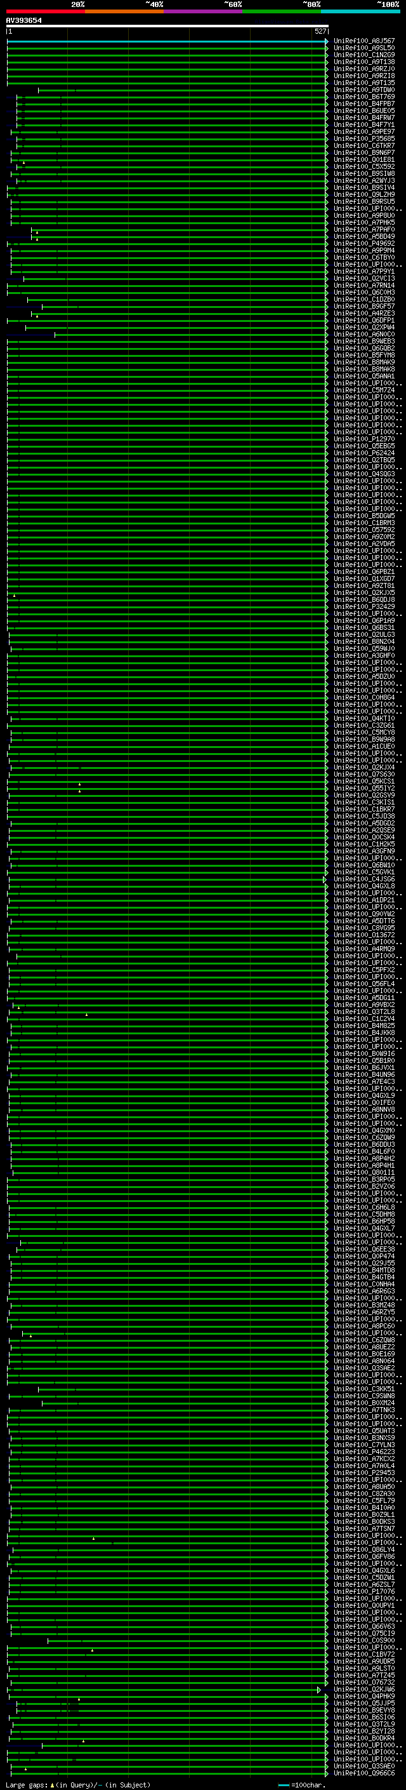Select label UniRef100_A6N0C0
406x1790 pixels.
tap(364, 334)
